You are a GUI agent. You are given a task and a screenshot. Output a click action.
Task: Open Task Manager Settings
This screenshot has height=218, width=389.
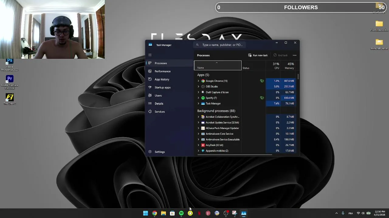(170, 152)
